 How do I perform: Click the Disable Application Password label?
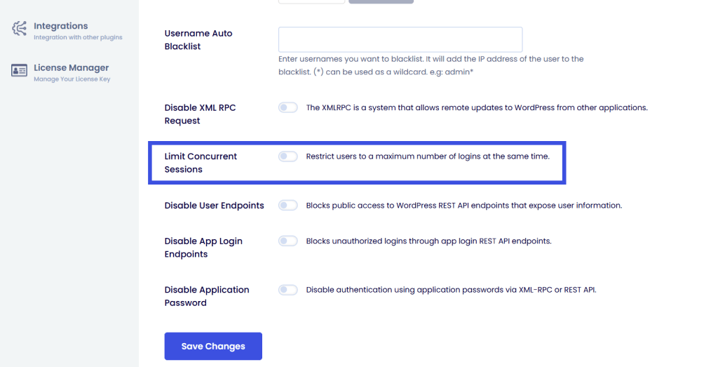click(x=207, y=296)
